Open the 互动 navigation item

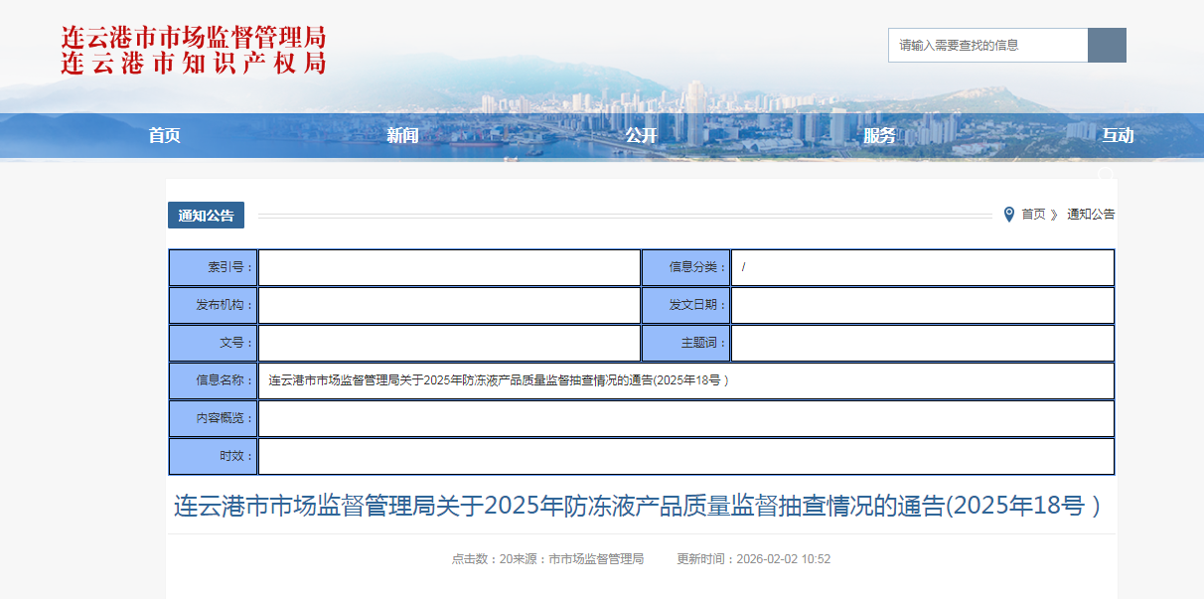1118,136
